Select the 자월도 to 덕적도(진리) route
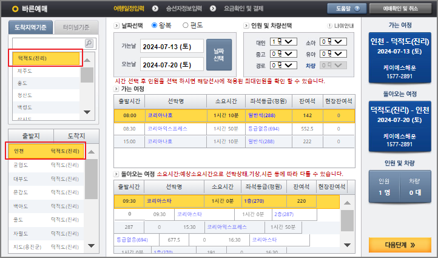The width and height of the screenshot is (438, 258). point(46,234)
